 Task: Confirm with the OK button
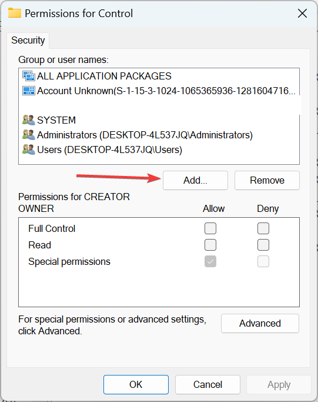click(x=136, y=384)
